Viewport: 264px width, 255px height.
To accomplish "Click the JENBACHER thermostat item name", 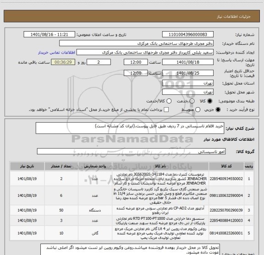I will pos(160,179).
